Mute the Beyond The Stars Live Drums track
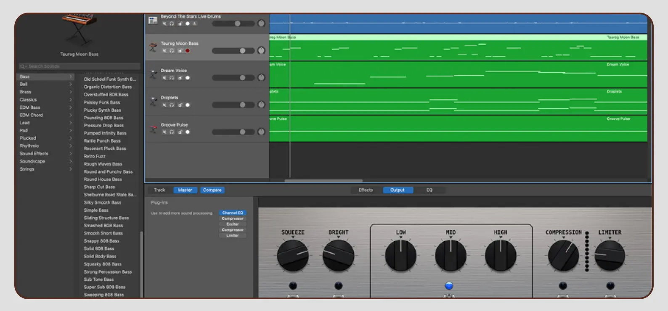 click(x=164, y=24)
